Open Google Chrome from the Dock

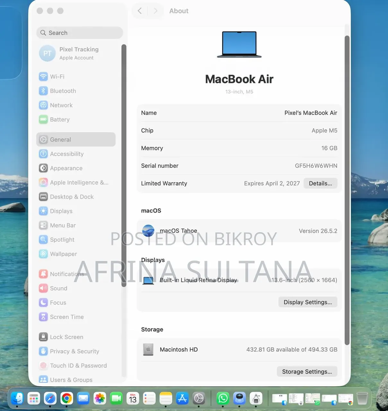click(x=67, y=398)
